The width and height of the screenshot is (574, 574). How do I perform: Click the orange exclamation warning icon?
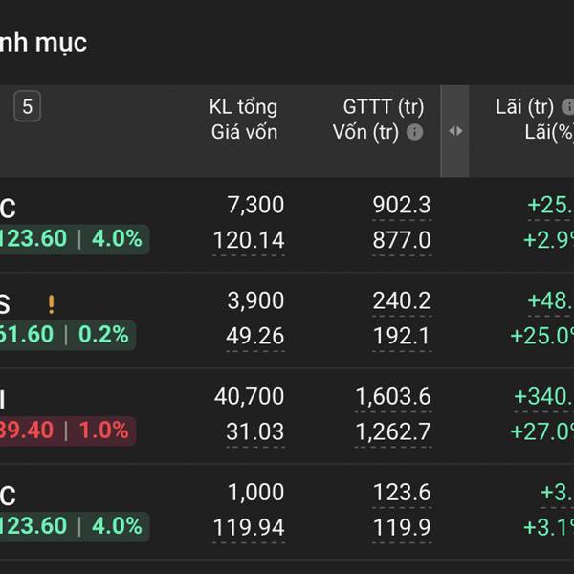click(x=51, y=304)
